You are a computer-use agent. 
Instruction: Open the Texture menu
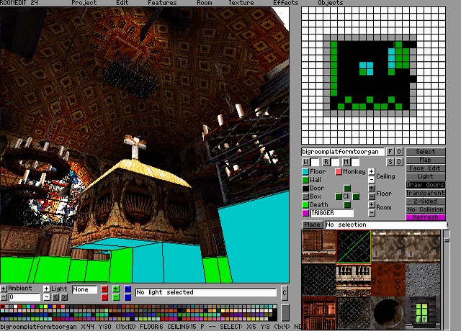pyautogui.click(x=241, y=3)
